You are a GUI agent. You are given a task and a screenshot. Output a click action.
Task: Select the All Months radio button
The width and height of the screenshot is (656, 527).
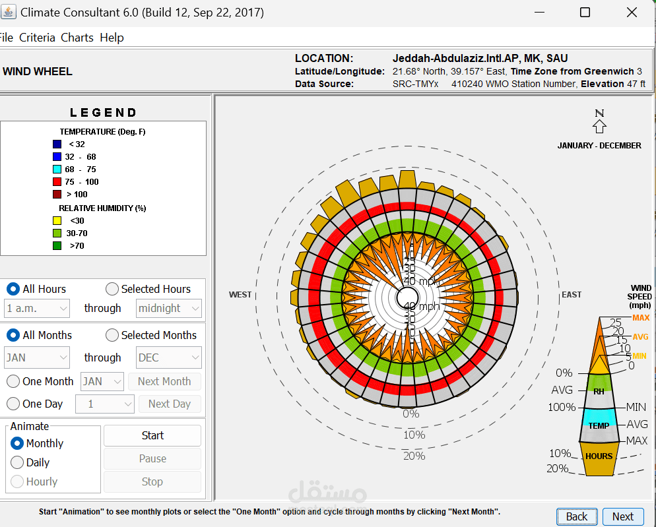click(13, 335)
